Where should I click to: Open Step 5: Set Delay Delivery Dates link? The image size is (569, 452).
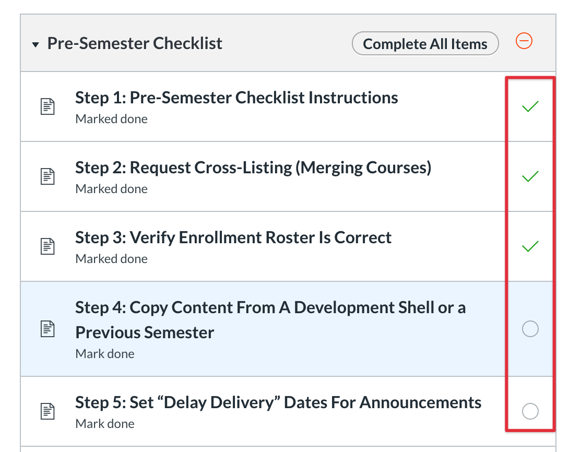click(x=278, y=402)
